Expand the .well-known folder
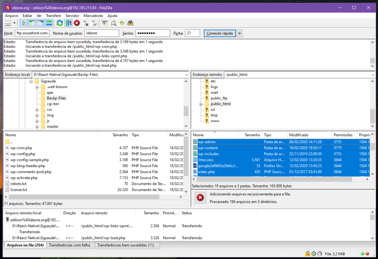Image resolution: width=378 pixels, height=259 pixels. [37, 87]
